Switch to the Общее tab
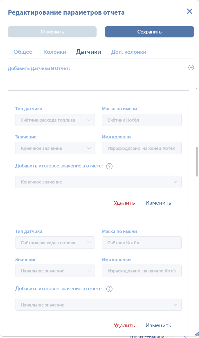 (23, 52)
